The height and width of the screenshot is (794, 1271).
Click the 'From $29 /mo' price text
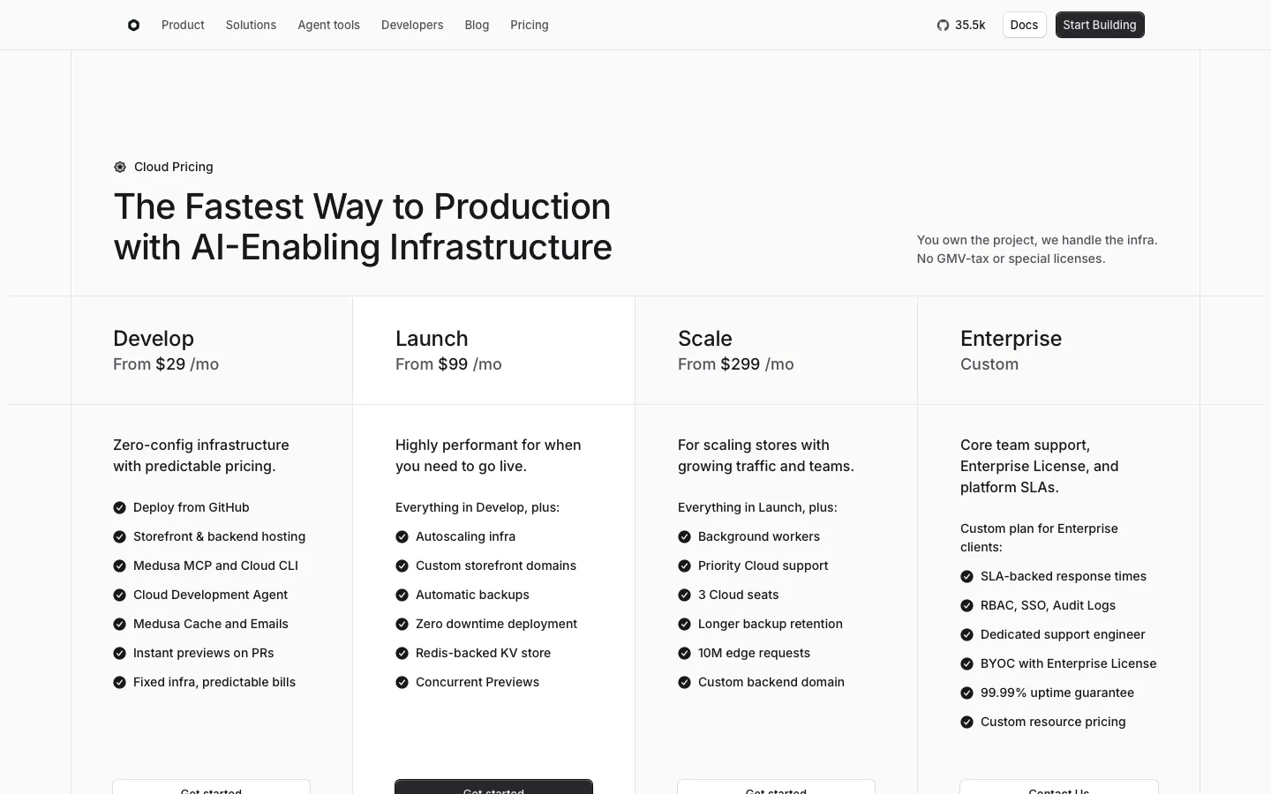(166, 364)
